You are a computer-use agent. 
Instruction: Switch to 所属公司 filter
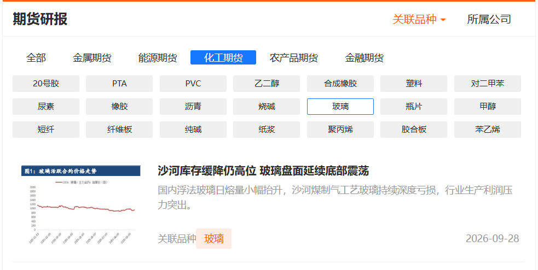489,19
